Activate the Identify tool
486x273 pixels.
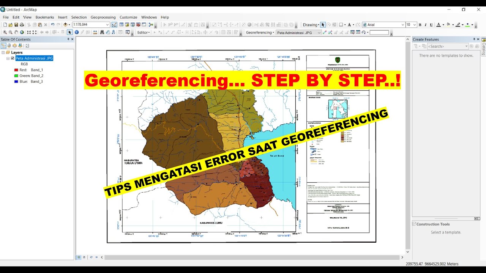point(77,32)
